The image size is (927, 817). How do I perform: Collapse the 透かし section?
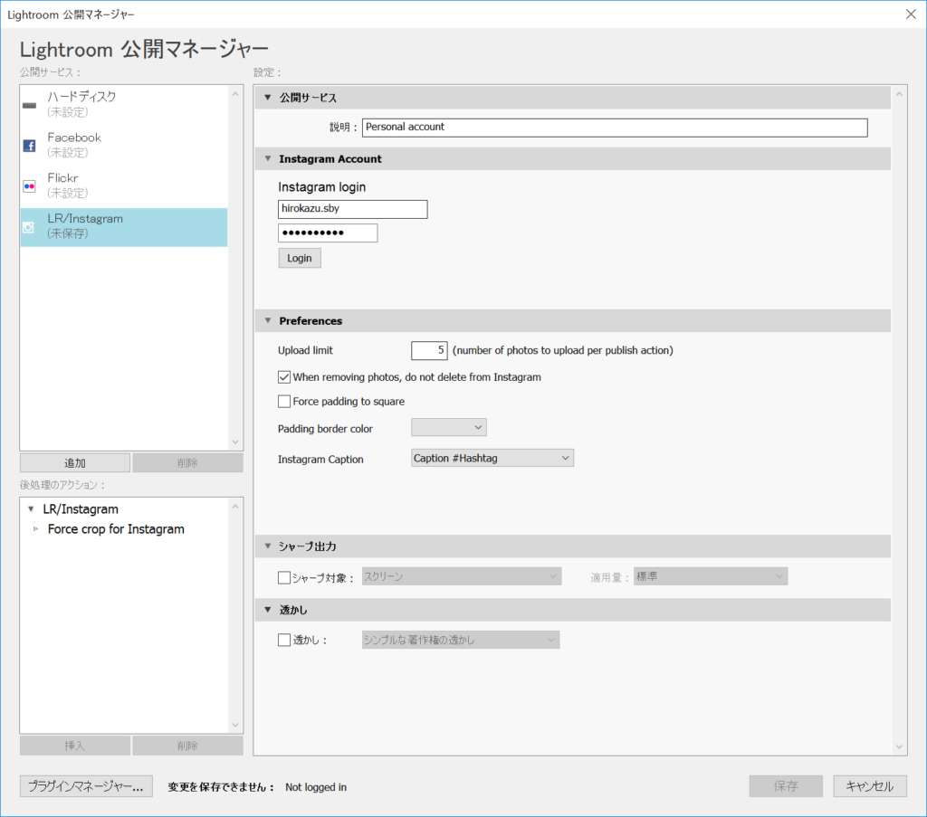click(x=268, y=610)
